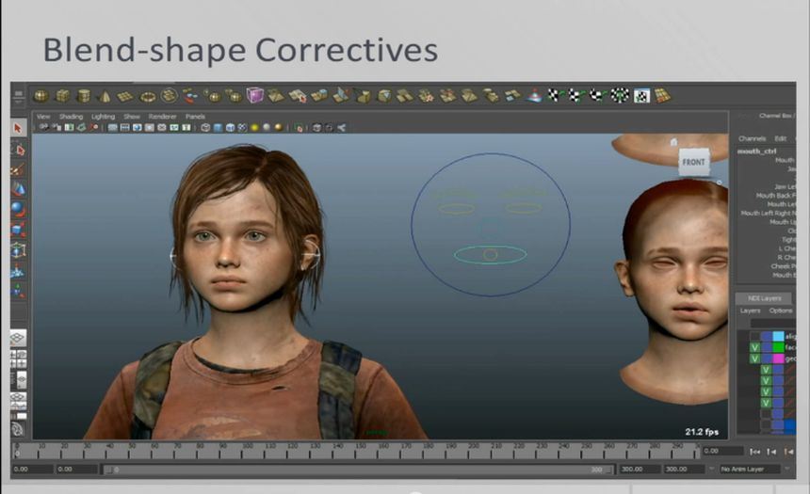810x494 pixels.
Task: Toggle visibility of the green layer
Action: (755, 347)
